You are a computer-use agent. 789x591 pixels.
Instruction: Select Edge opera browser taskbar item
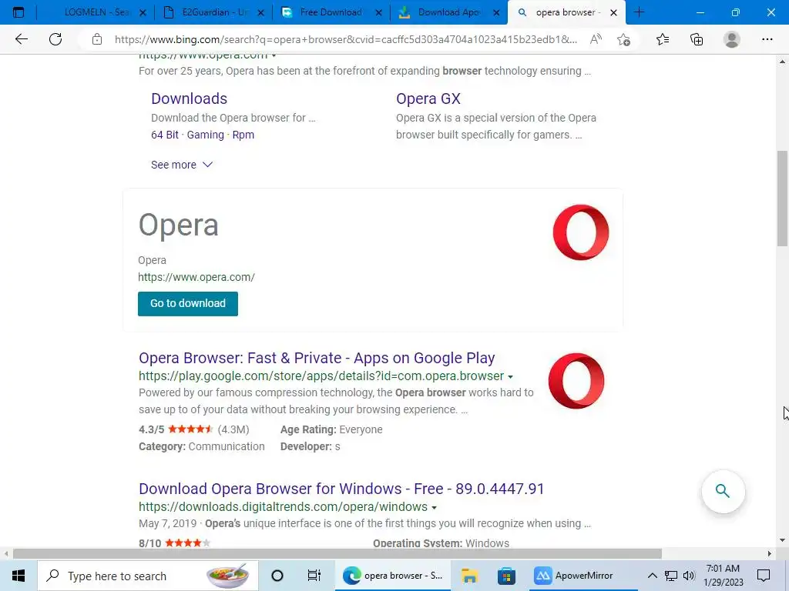(x=393, y=576)
